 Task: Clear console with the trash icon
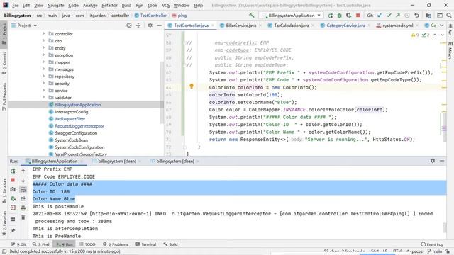point(23,217)
